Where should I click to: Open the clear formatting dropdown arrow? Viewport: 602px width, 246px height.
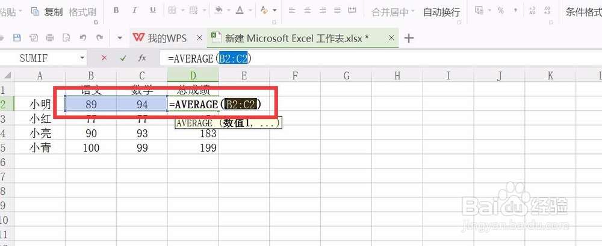click(275, 11)
